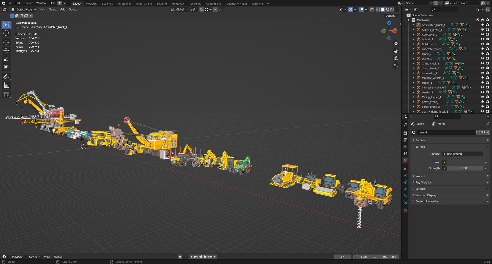The height and width of the screenshot is (264, 492).
Task: Toggle viewport X-ray mode
Action: (372, 9)
